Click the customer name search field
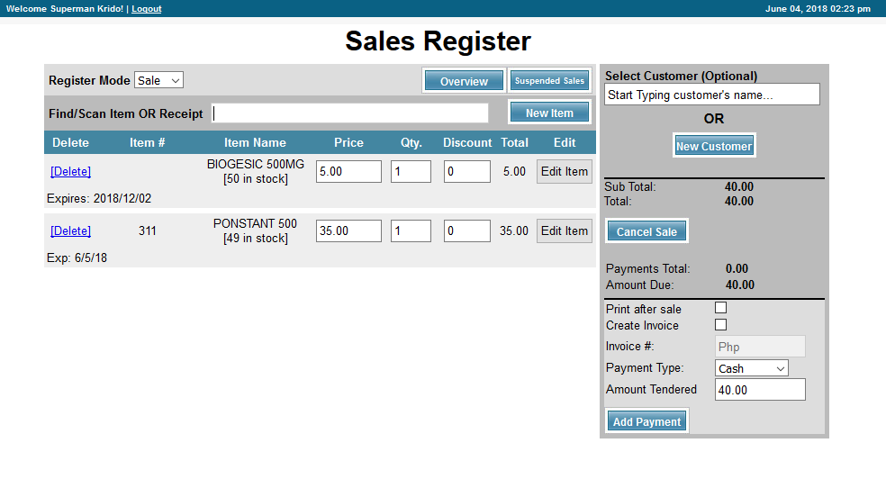The width and height of the screenshot is (886, 479). (712, 95)
